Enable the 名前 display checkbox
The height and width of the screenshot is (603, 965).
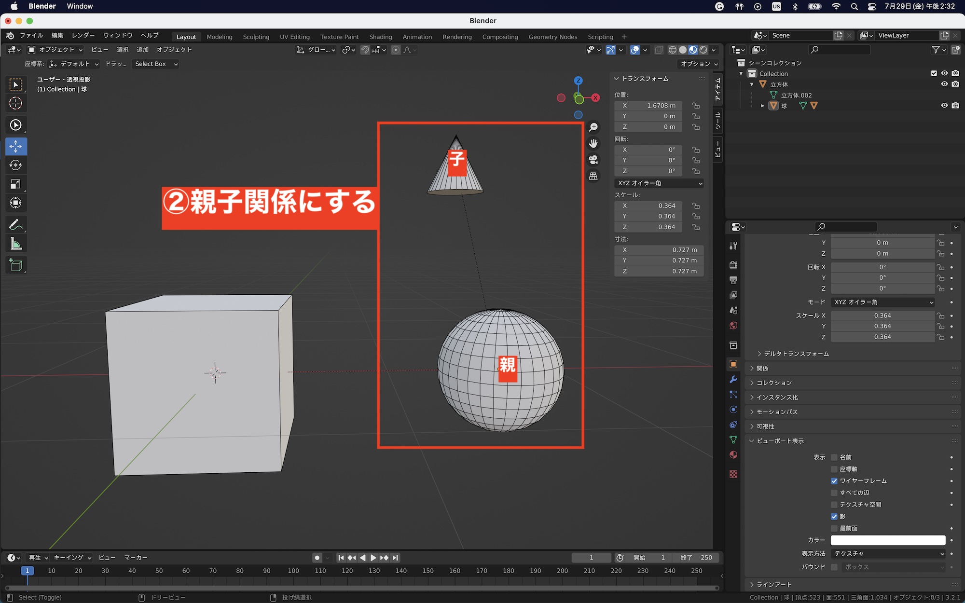point(834,457)
